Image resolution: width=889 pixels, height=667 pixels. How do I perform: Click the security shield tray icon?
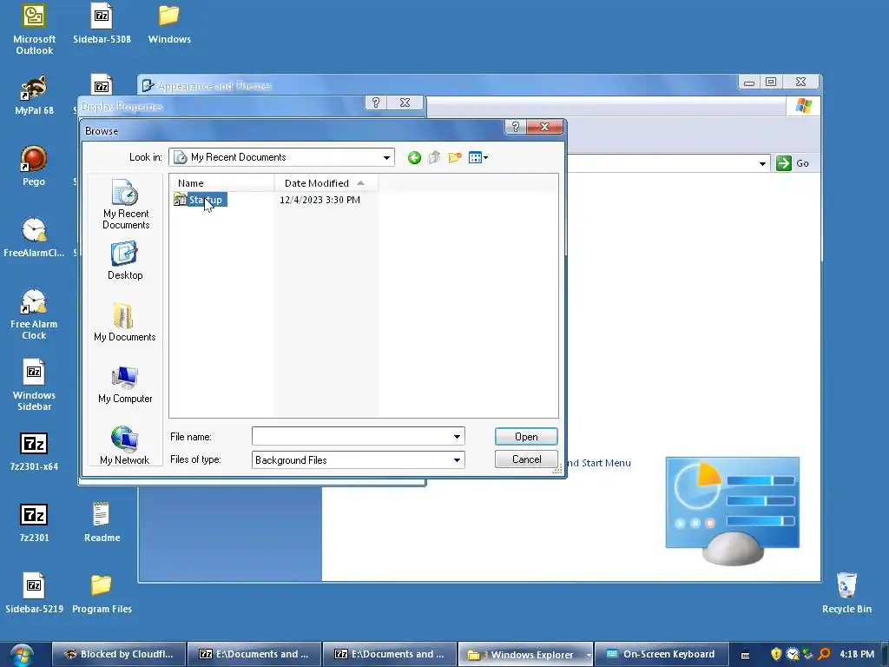[776, 654]
